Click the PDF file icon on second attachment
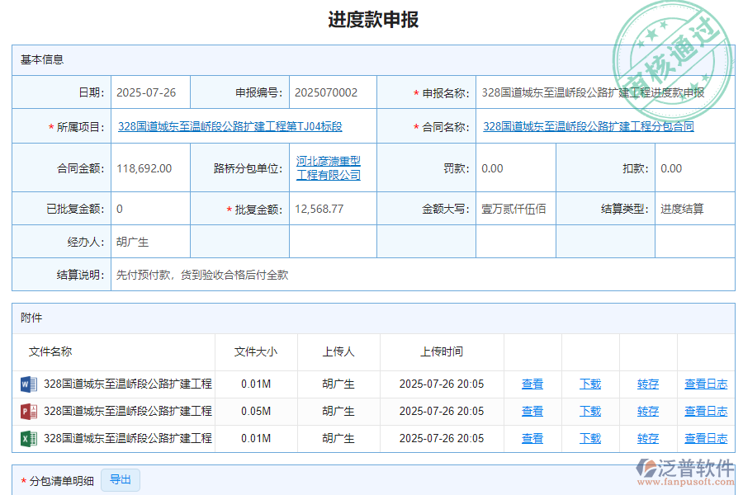 [28, 411]
